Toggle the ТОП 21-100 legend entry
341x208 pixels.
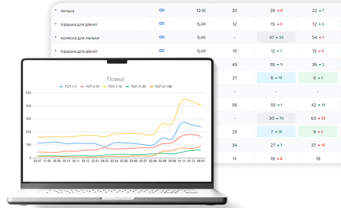point(161,87)
